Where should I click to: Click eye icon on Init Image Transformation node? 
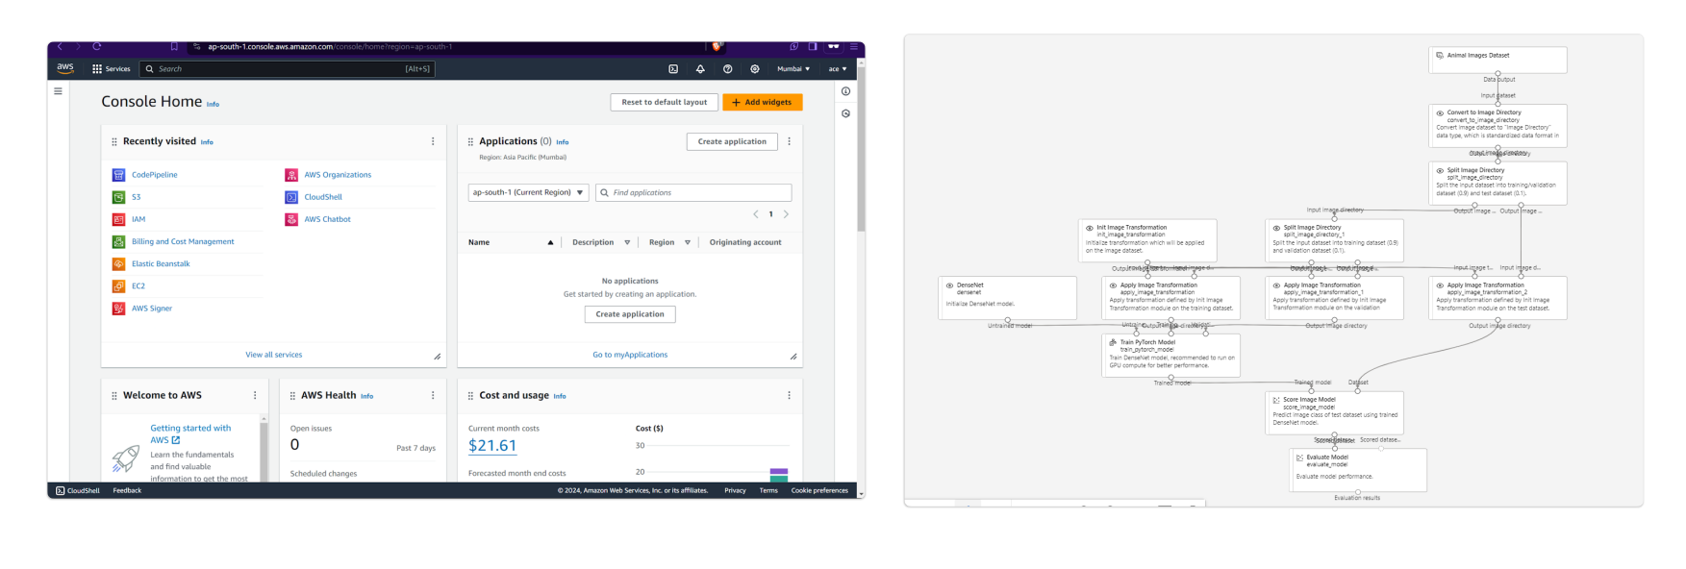(x=1090, y=228)
